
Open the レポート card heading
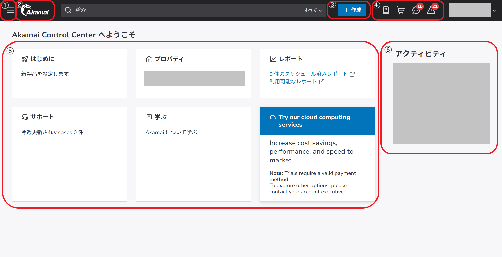[x=291, y=59]
